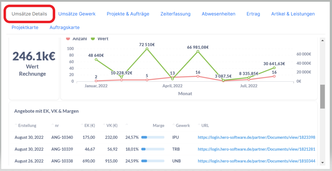Open the document link ending in 1823398
The height and width of the screenshot is (171, 332).
click(x=257, y=137)
